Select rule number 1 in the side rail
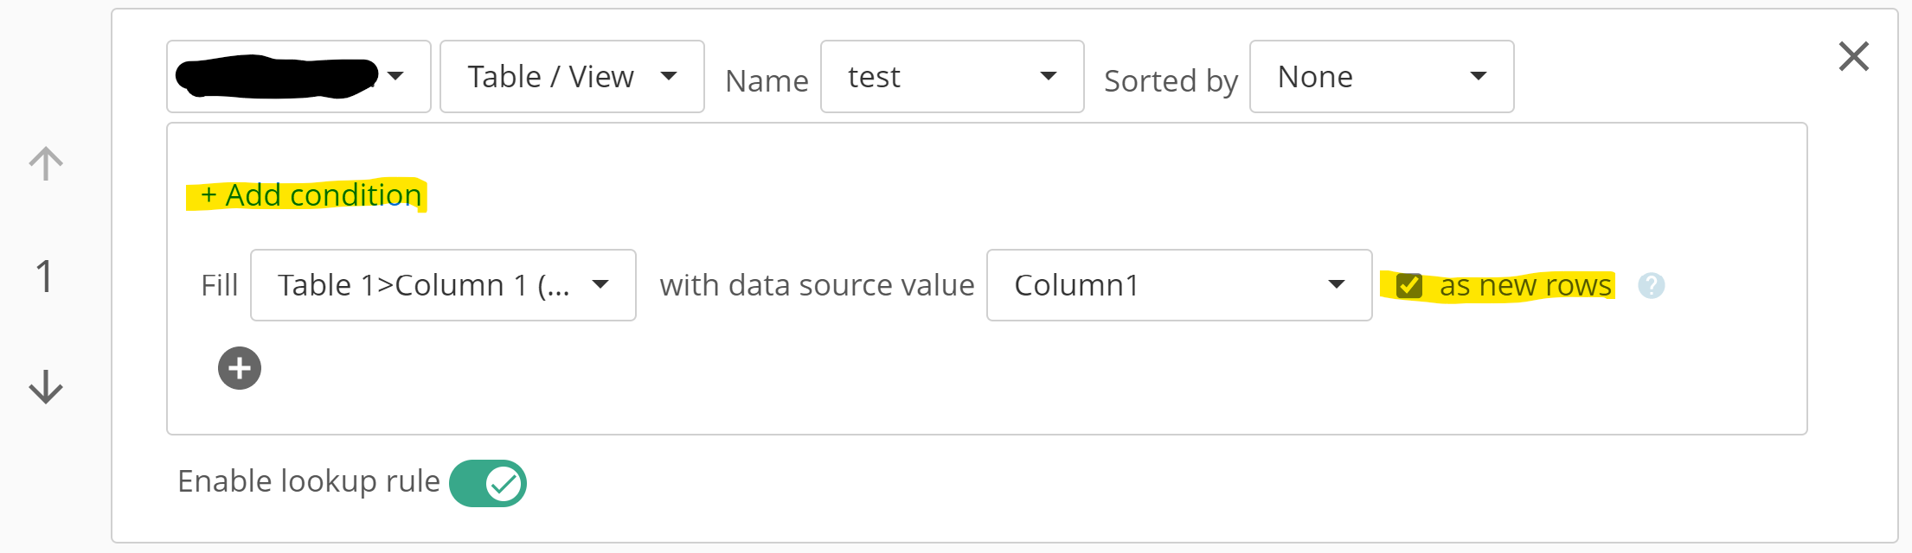Image resolution: width=1912 pixels, height=553 pixels. tap(45, 276)
